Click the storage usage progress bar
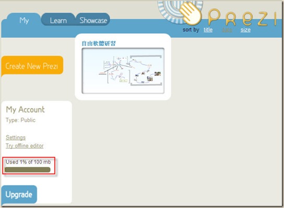Image resolution: width=284 pixels, height=208 pixels. 28,170
